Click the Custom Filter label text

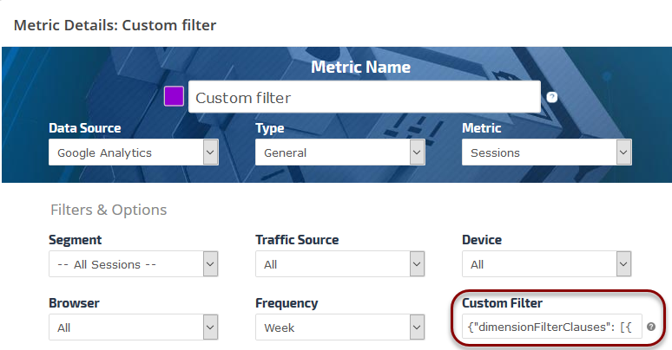tap(502, 303)
